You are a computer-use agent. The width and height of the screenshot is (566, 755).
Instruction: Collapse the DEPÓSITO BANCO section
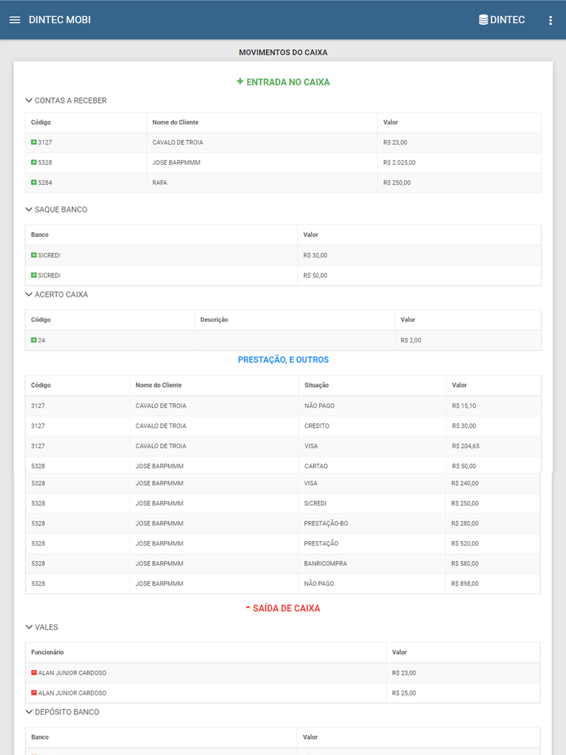tap(29, 712)
